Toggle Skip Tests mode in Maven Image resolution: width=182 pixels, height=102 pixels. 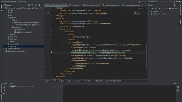(x=173, y=8)
